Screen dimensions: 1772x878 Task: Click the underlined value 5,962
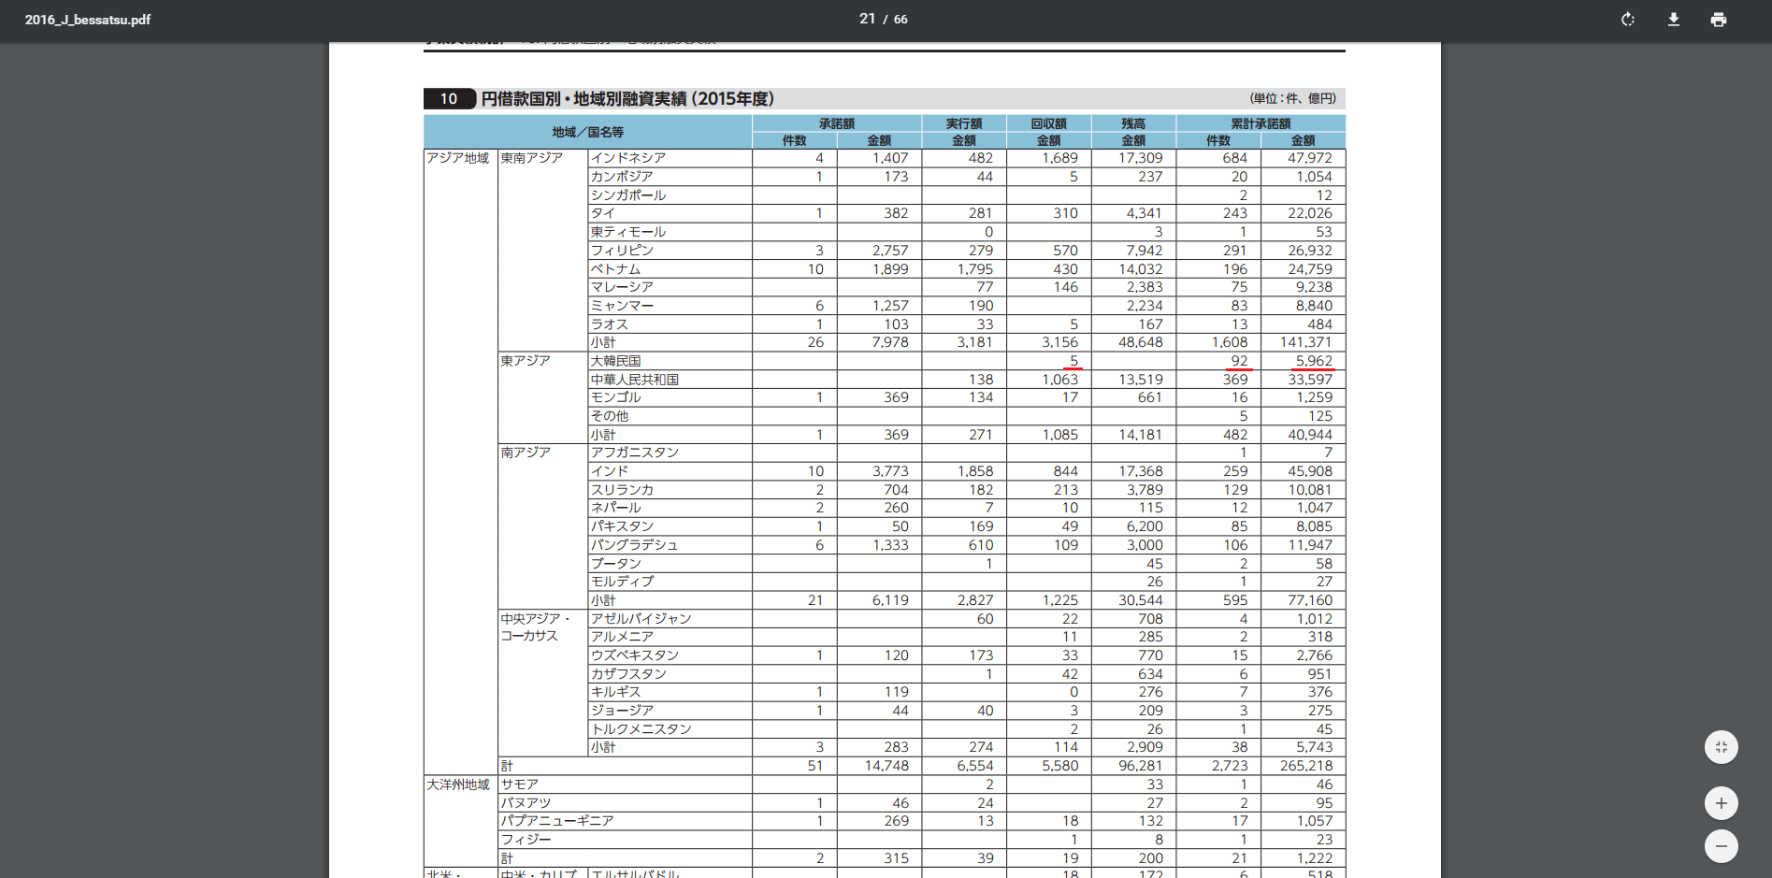(1313, 361)
